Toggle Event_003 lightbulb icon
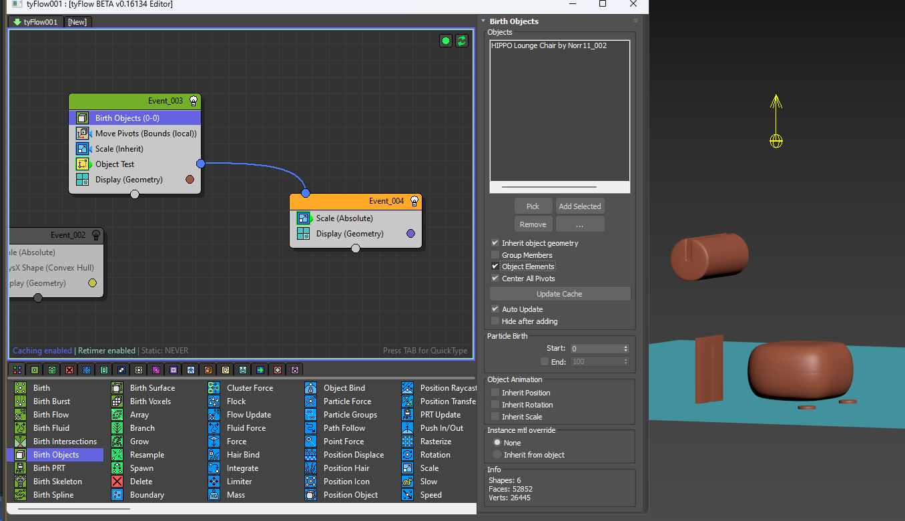This screenshot has width=905, height=521. pos(194,101)
